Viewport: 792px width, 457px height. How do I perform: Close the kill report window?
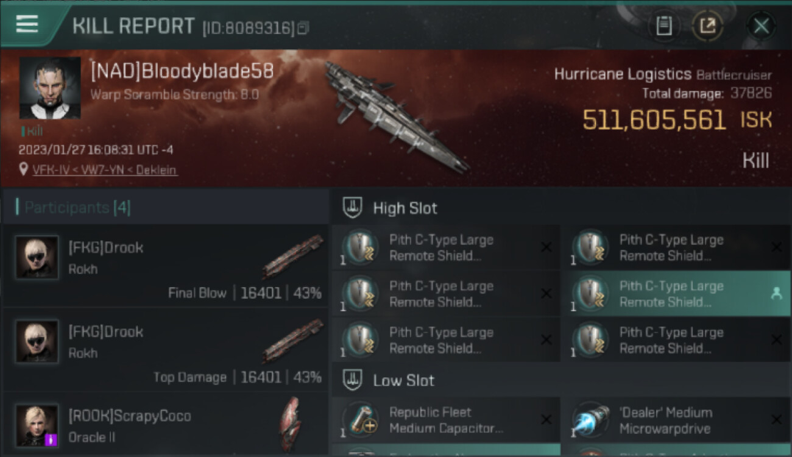[760, 26]
